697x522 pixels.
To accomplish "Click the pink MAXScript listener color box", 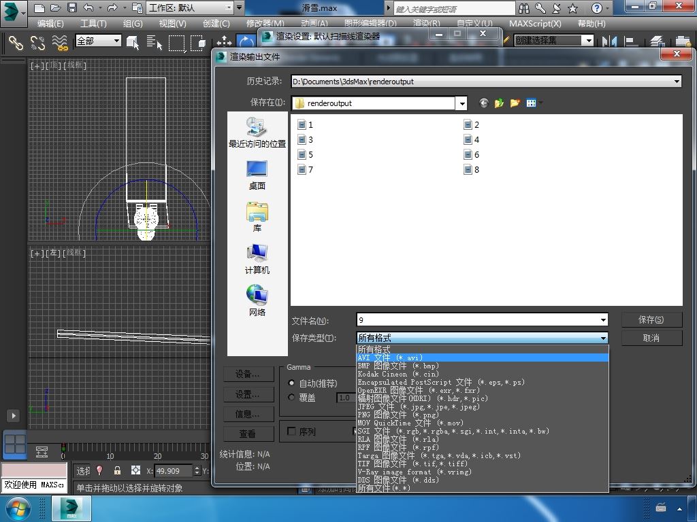I will point(34,470).
